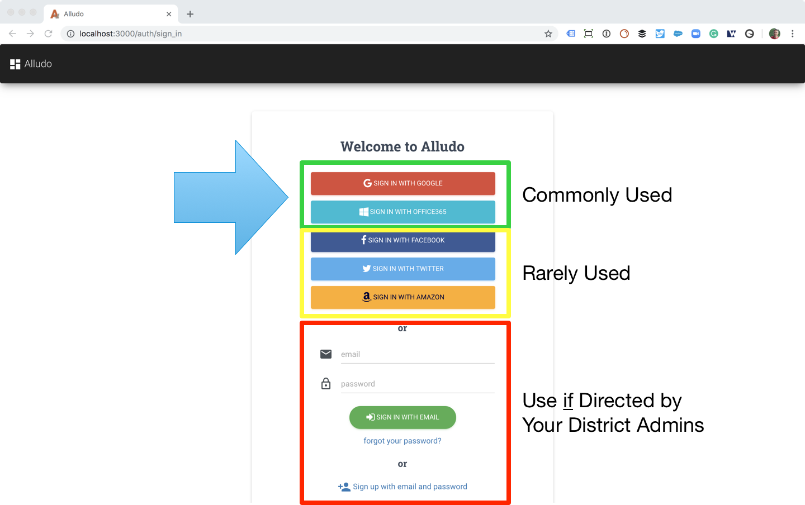Click the green Sign In With Email button
Viewport: 805px width, 505px height.
pyautogui.click(x=402, y=417)
